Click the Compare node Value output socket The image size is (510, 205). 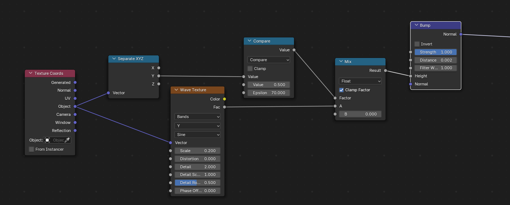pyautogui.click(x=294, y=50)
